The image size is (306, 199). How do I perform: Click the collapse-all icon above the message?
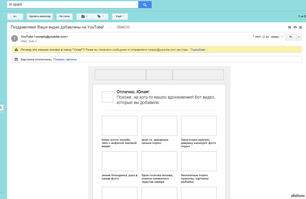point(290,27)
